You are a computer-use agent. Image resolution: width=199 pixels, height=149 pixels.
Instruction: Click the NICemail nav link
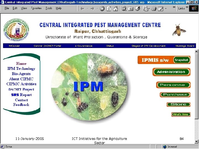14,46
